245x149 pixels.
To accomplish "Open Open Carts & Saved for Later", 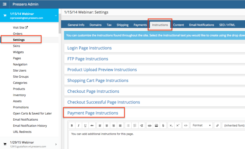I will [x=32, y=113].
